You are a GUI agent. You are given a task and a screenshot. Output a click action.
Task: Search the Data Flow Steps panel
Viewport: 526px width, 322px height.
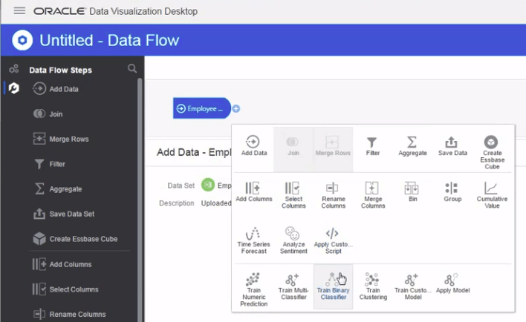point(132,69)
